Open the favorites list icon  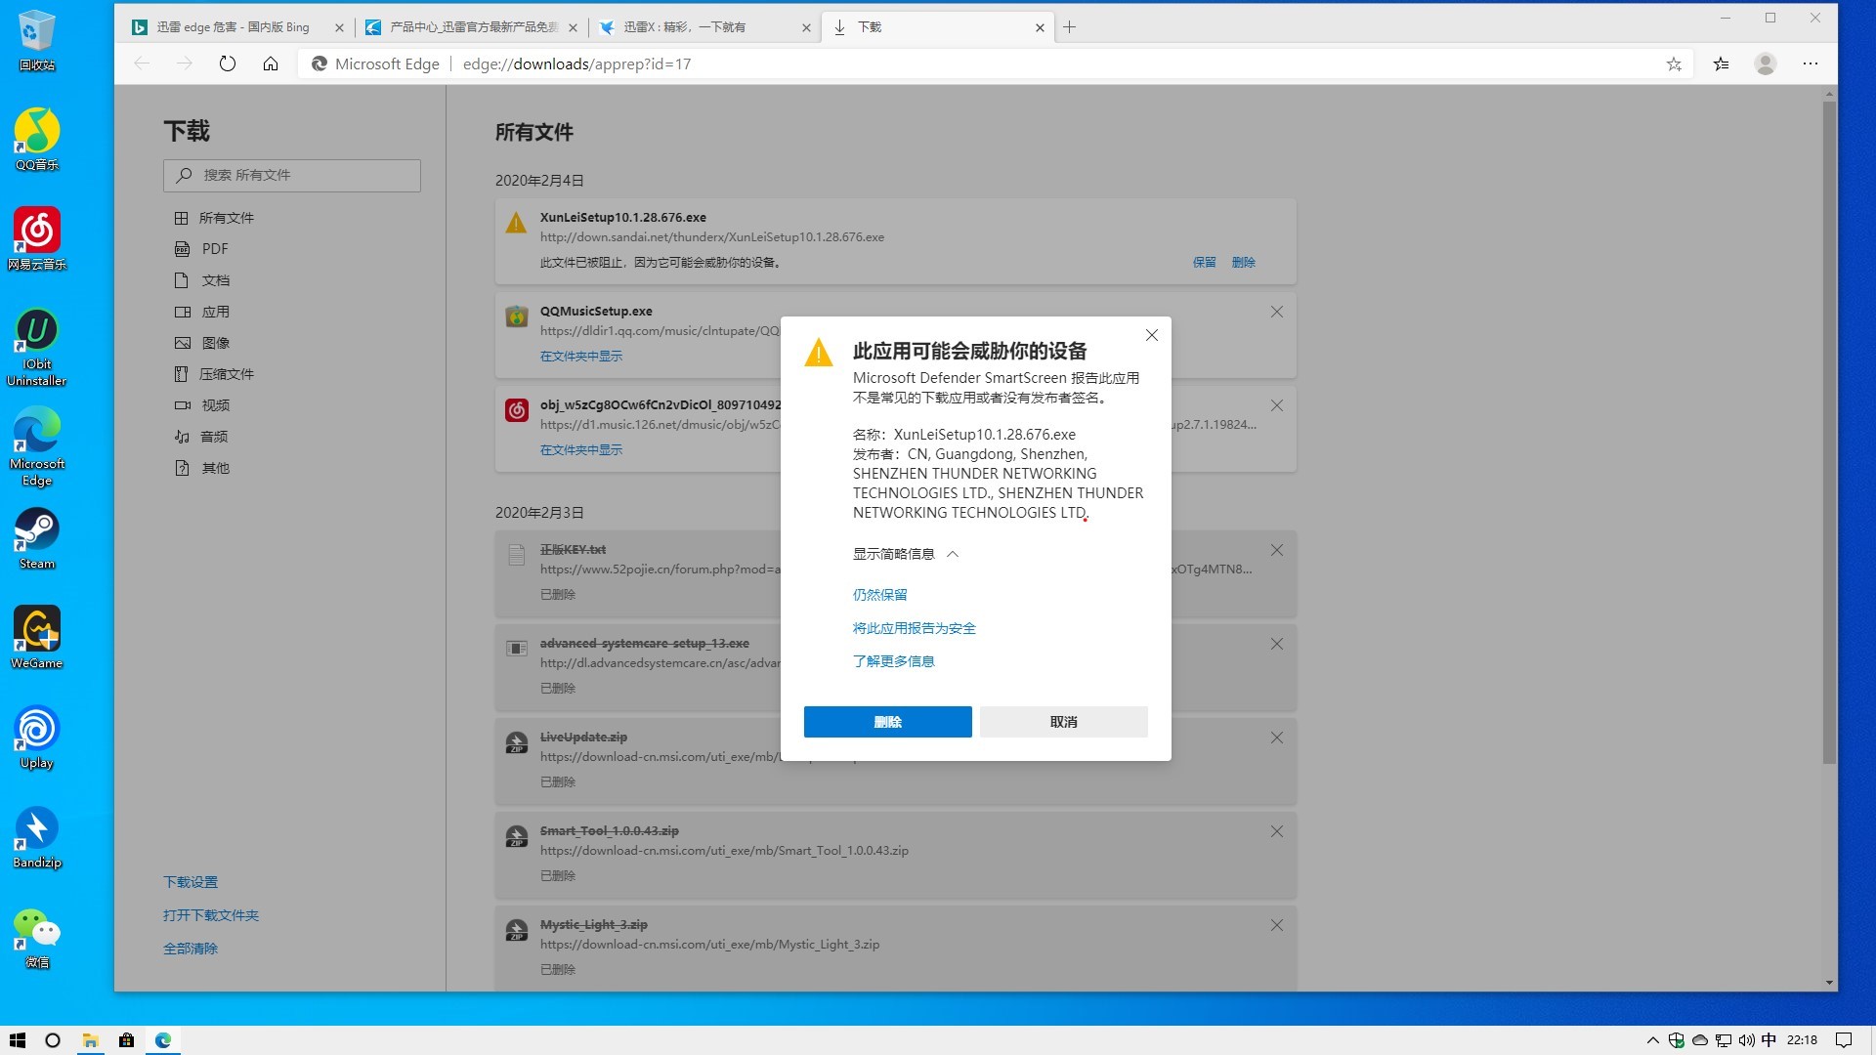(x=1721, y=63)
